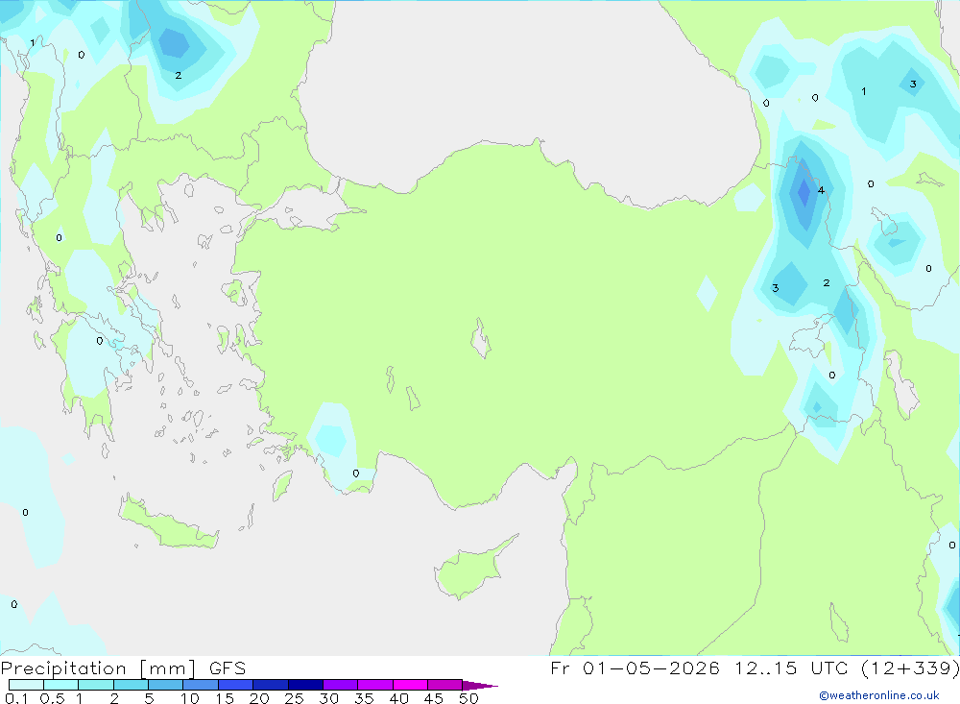Select the 'Precipitation [mm]' title text

pos(98,668)
